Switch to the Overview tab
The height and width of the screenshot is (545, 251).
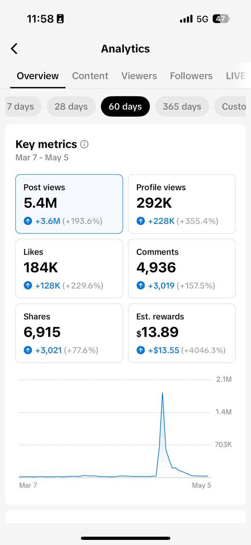pyautogui.click(x=38, y=76)
